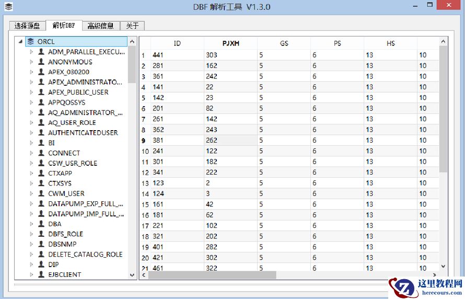Click the user icon beside DIP

pyautogui.click(x=41, y=264)
